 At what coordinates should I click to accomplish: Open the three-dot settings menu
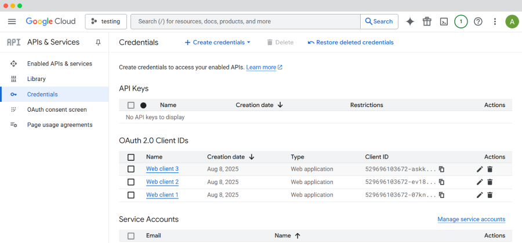click(495, 21)
